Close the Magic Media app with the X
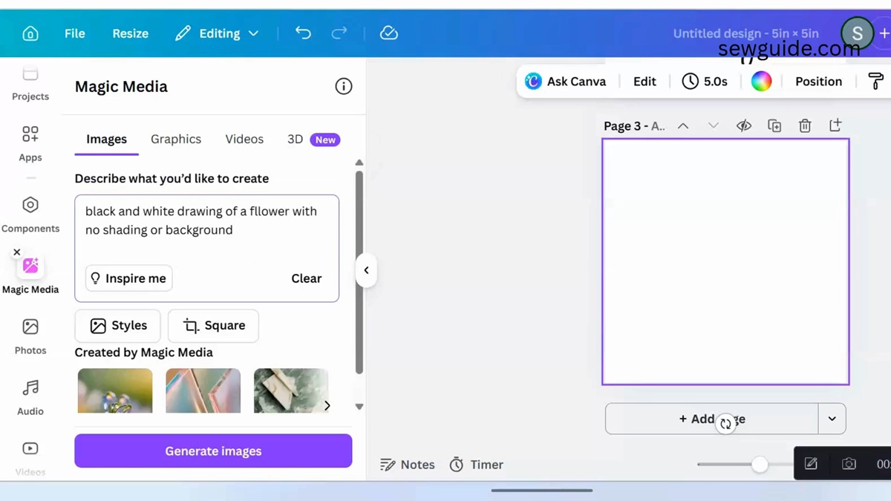 click(16, 252)
